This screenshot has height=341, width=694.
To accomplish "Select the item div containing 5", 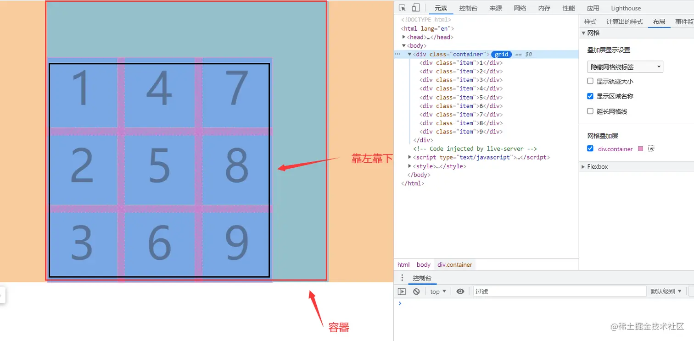I will [x=461, y=97].
